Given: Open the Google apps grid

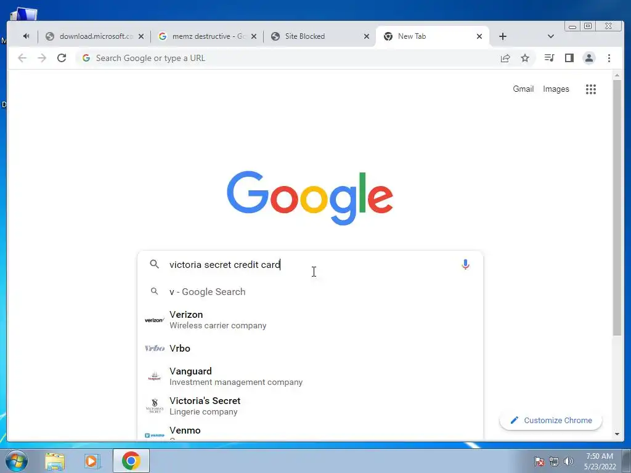Looking at the screenshot, I should click(x=591, y=89).
